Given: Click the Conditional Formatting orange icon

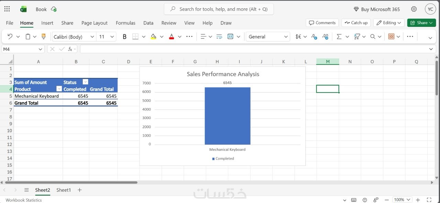Looking at the screenshot, I should 391,37.
